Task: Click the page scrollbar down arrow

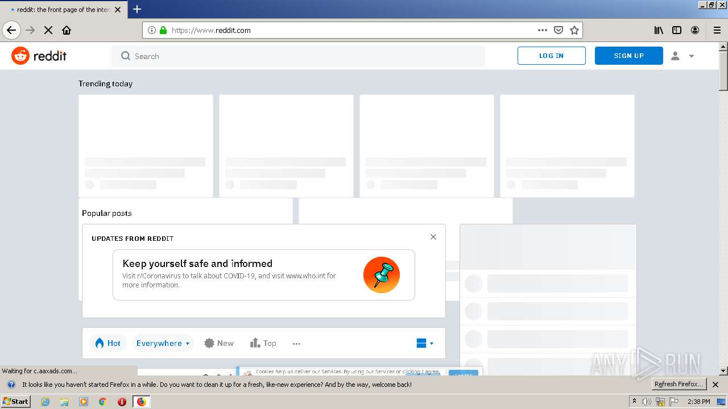Action: (723, 371)
